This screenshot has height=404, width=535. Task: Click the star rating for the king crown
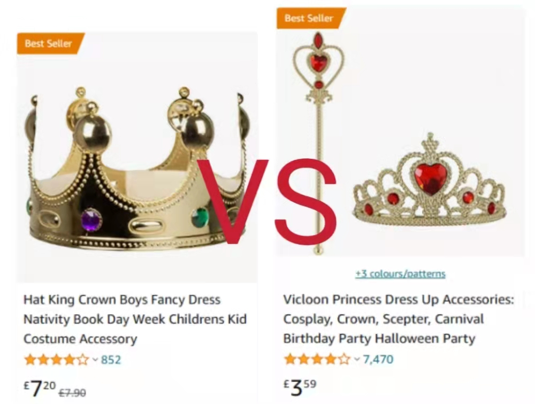pos(56,360)
